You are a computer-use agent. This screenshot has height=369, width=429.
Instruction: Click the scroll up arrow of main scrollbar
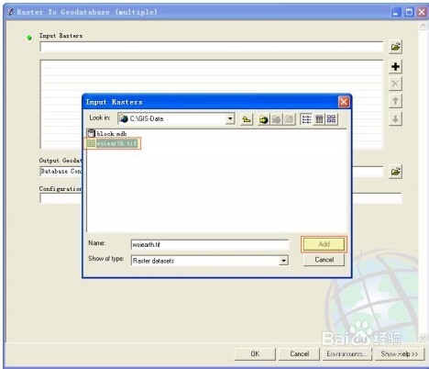pos(423,26)
